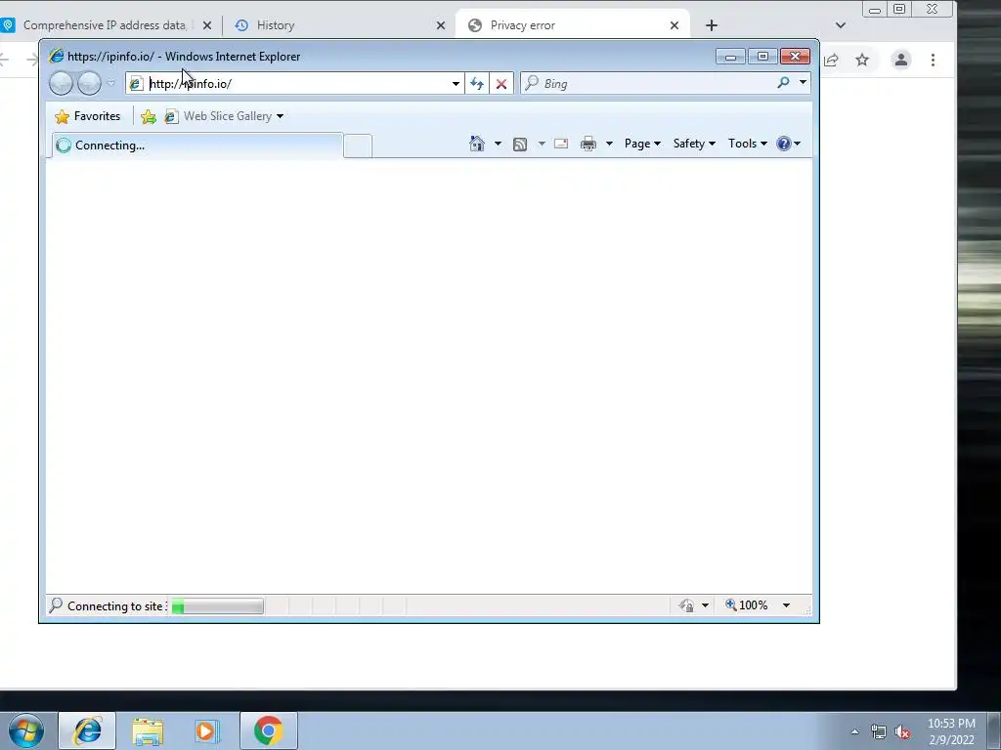Click the 100% zoom level button
1001x750 pixels.
(x=746, y=605)
